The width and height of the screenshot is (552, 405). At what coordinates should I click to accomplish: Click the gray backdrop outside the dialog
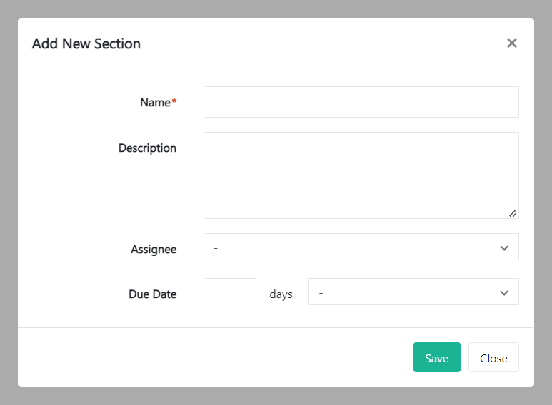(x=9, y=214)
